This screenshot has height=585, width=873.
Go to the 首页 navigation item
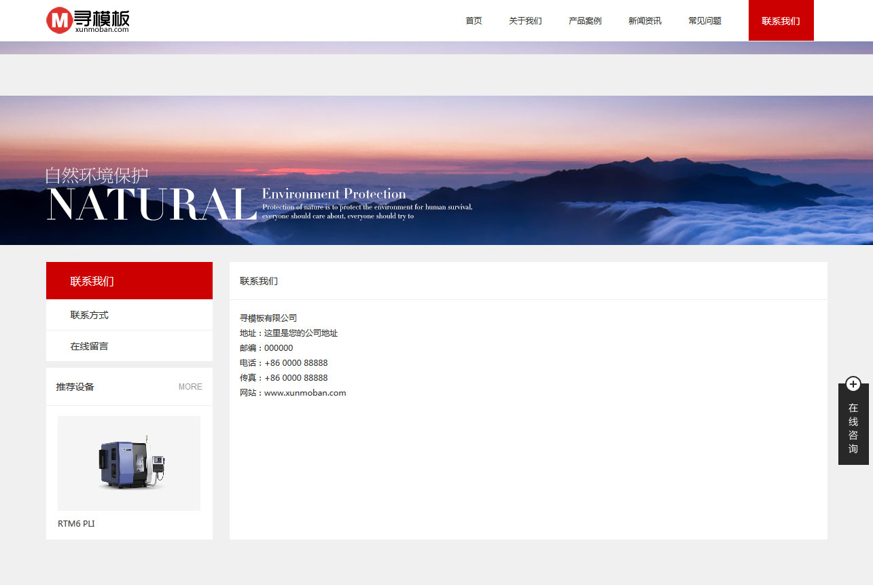pos(474,21)
